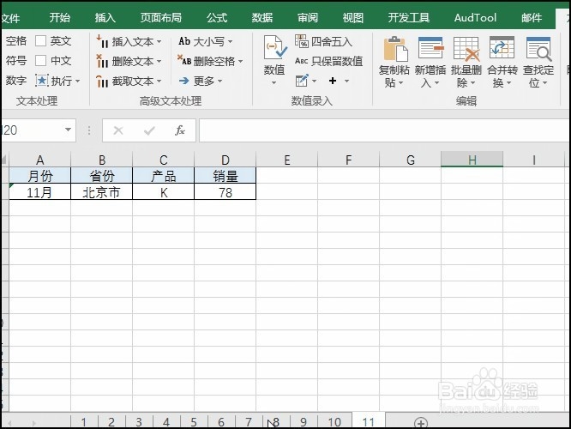This screenshot has height=429, width=571.
Task: Click the 查找定位 find and locate icon
Action: [x=539, y=48]
